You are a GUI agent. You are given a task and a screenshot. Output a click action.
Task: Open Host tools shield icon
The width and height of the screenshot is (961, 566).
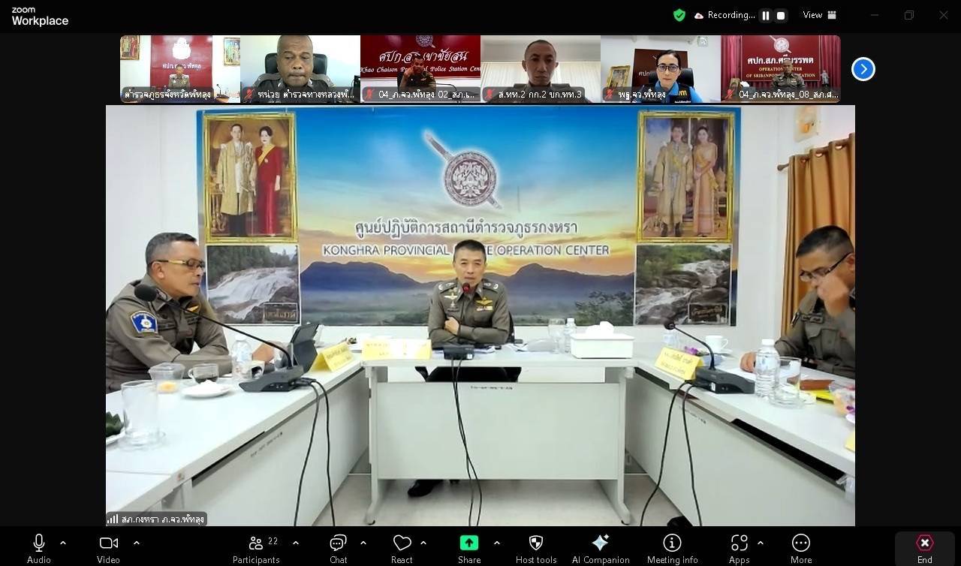click(x=536, y=548)
